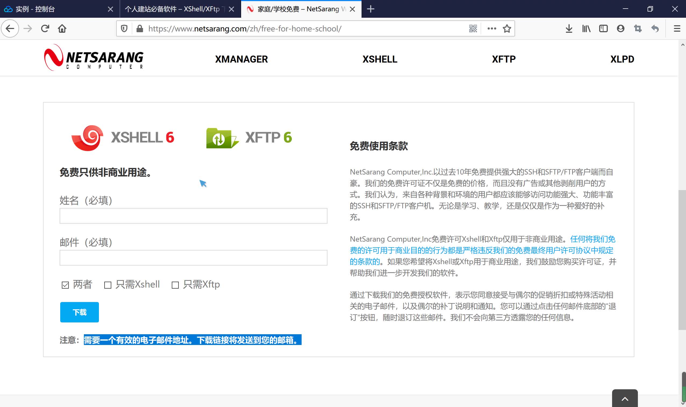Check the 两者 option

click(x=65, y=285)
